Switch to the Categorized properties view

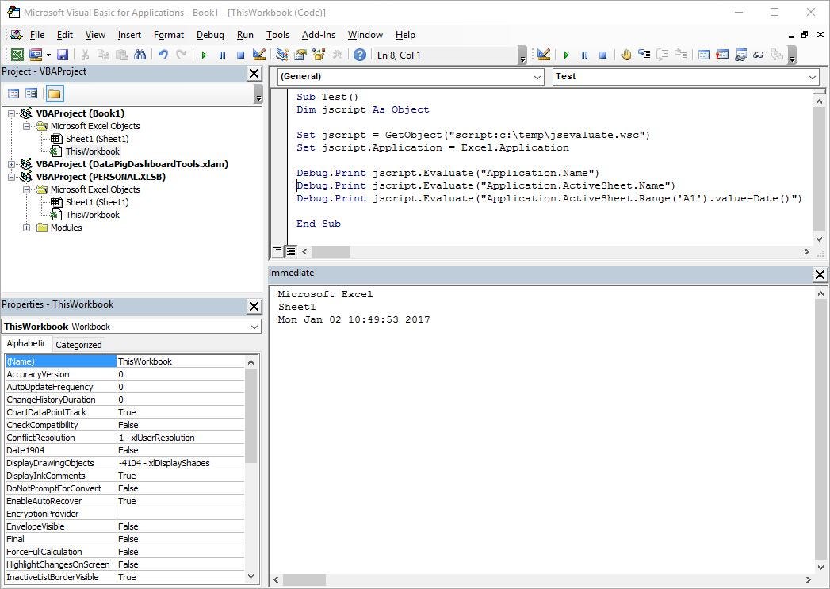[78, 344]
